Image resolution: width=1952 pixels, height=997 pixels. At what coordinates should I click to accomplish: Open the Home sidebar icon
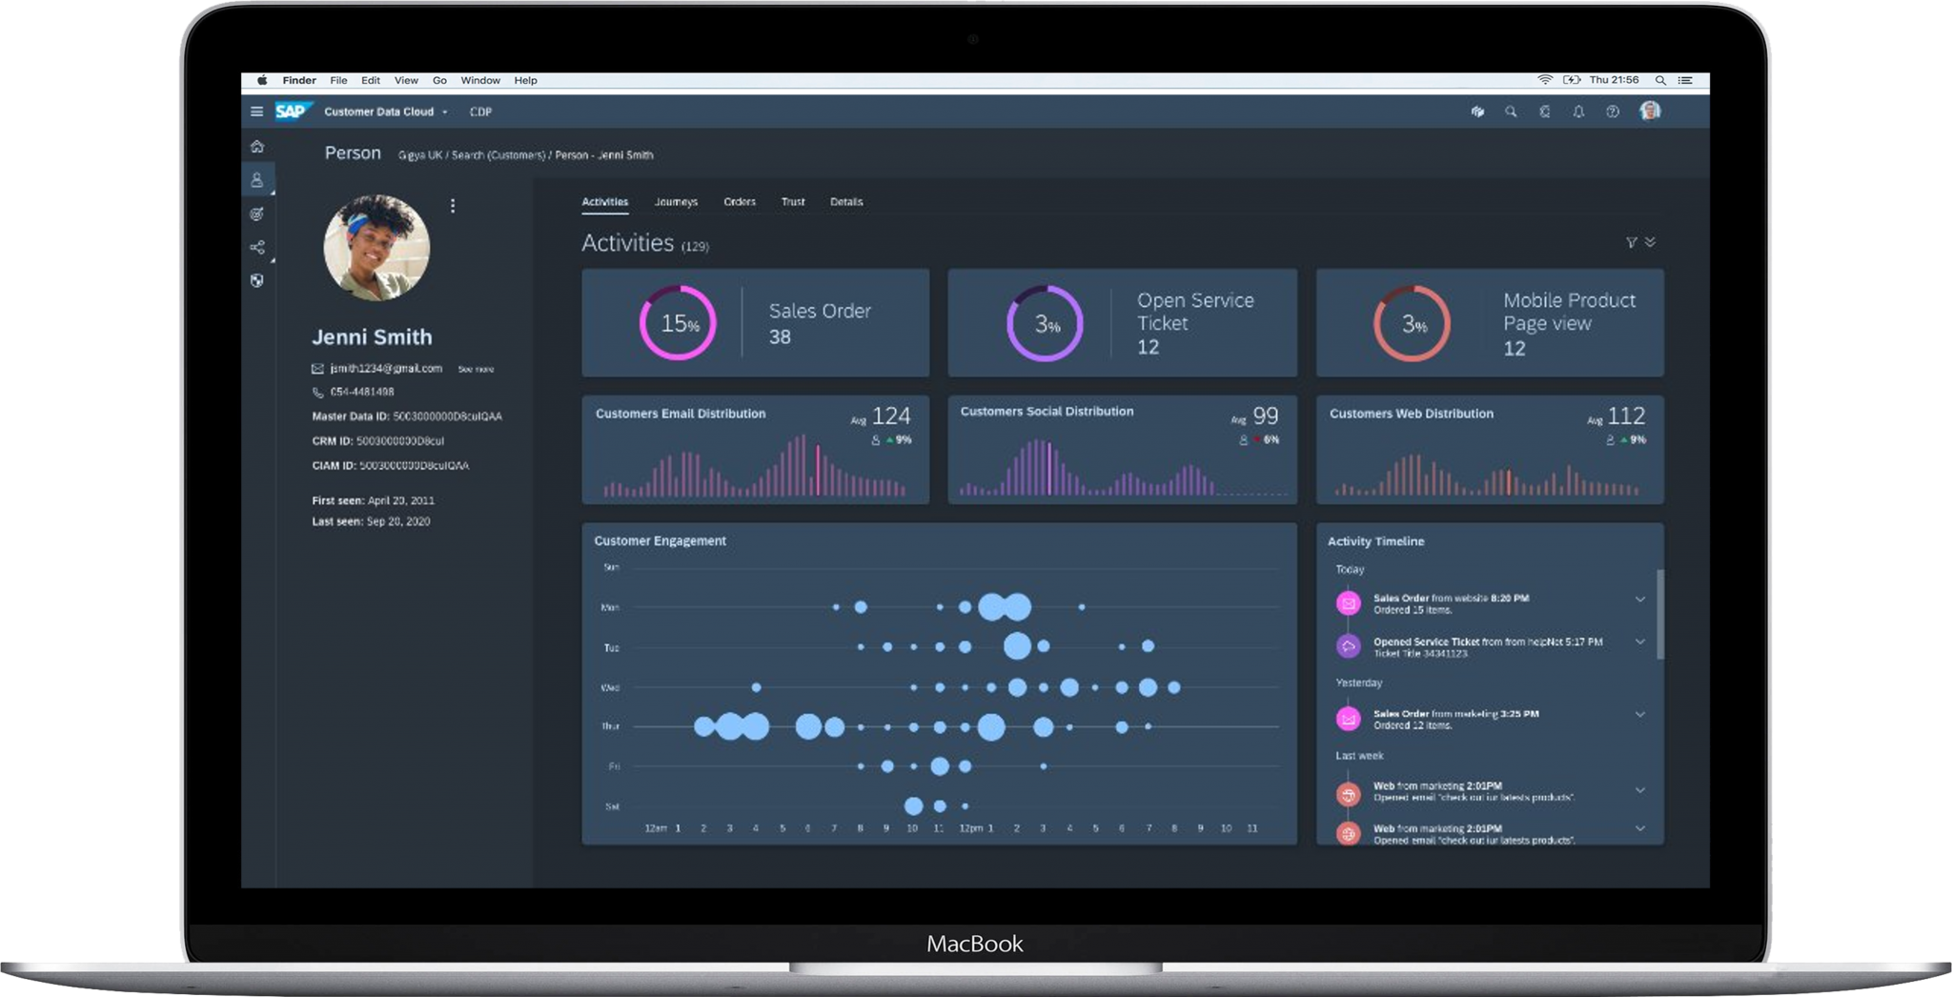[x=255, y=146]
